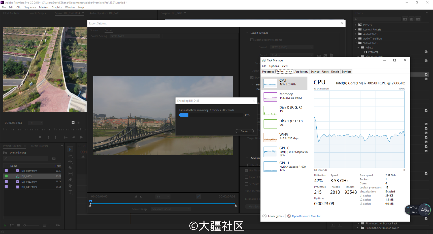Select the Hand tool
Image resolution: width=433 pixels, height=234 pixels.
pos(70,186)
